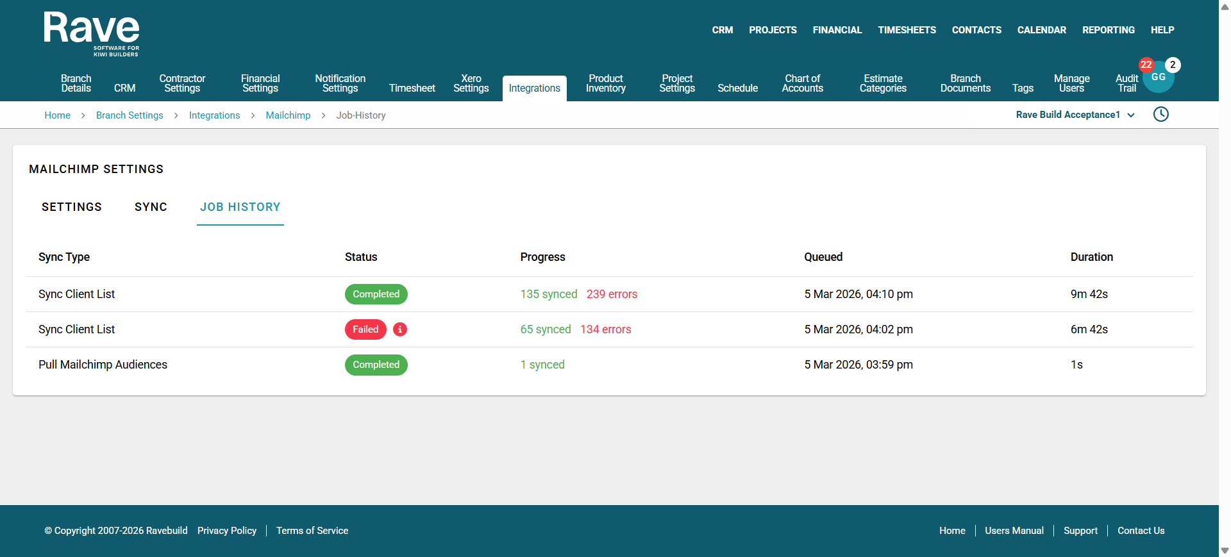1231x557 pixels.
Task: Open the red 22 notifications badge
Action: coord(1146,65)
